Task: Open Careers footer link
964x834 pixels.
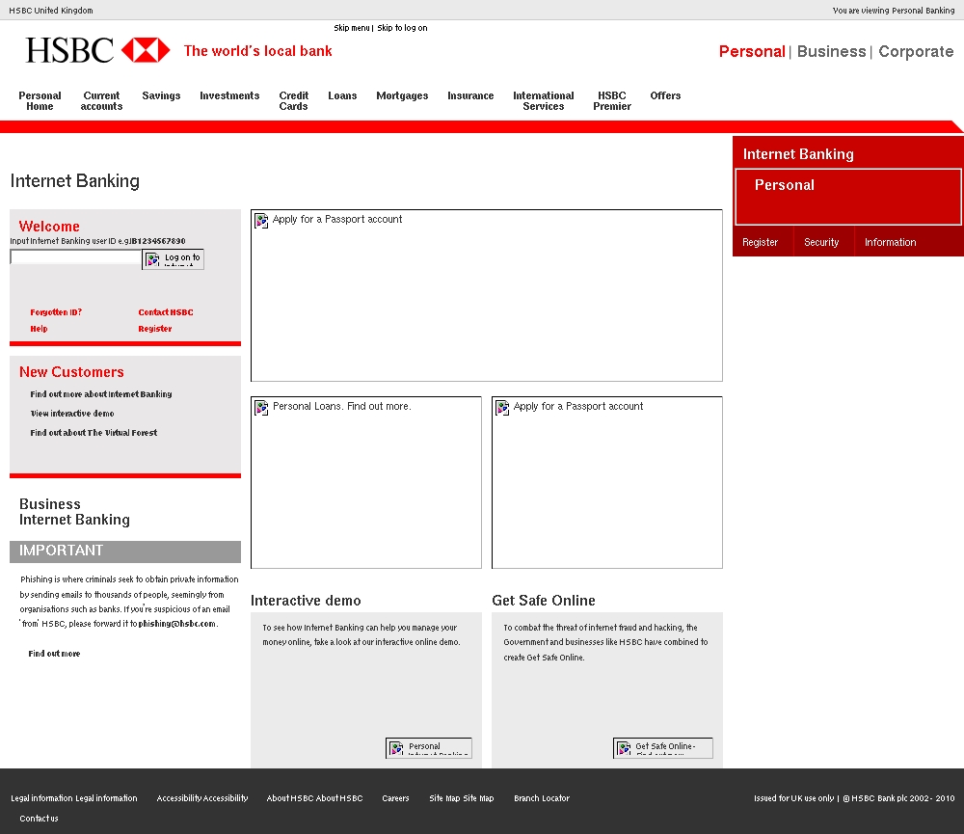Action: point(395,798)
